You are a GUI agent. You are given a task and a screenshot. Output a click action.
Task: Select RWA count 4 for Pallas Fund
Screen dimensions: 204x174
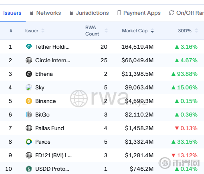[105, 128]
